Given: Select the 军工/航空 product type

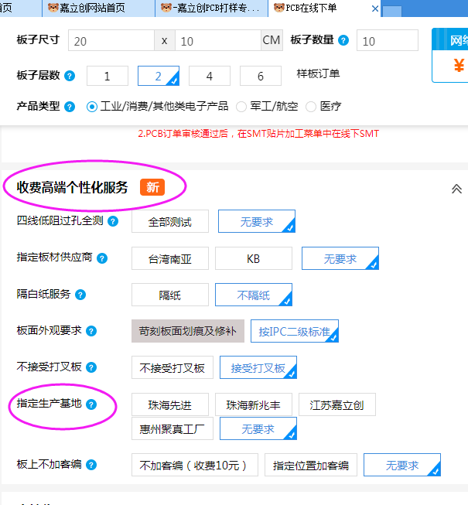Looking at the screenshot, I should 241,107.
